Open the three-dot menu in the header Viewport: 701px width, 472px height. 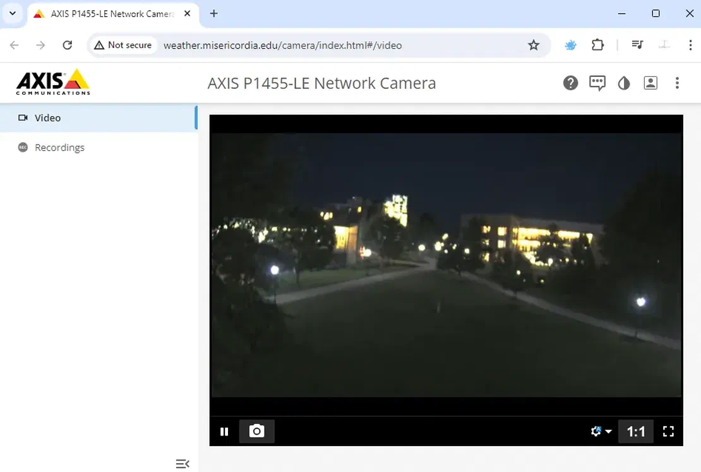coord(677,83)
